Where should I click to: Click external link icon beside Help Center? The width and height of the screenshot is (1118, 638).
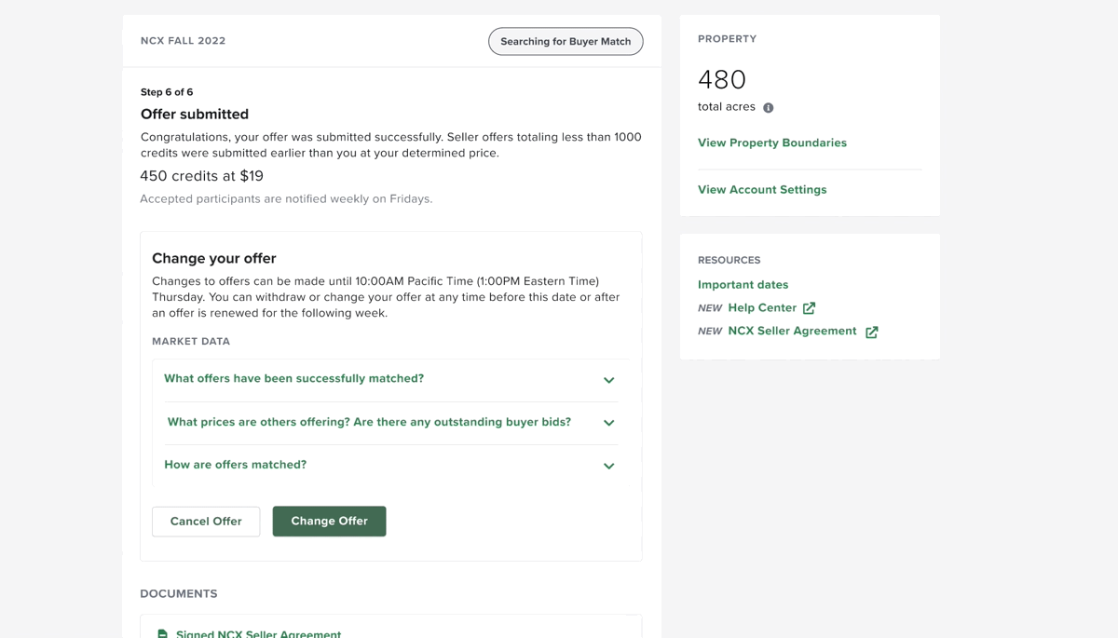point(809,308)
